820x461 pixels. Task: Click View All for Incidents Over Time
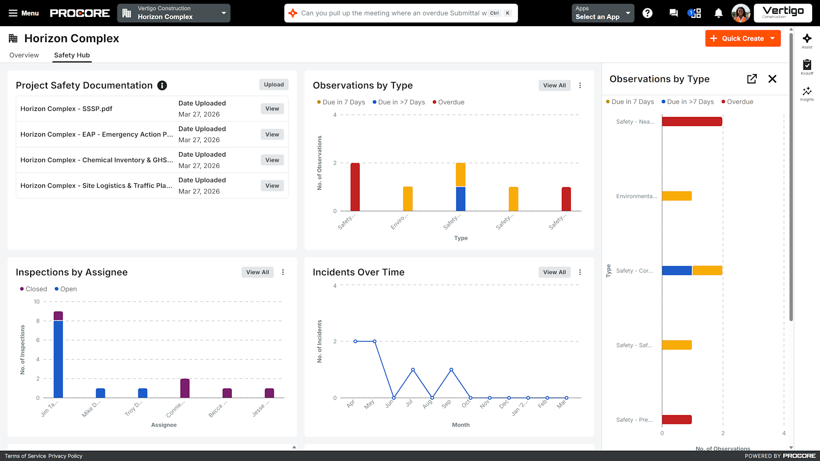pyautogui.click(x=554, y=272)
